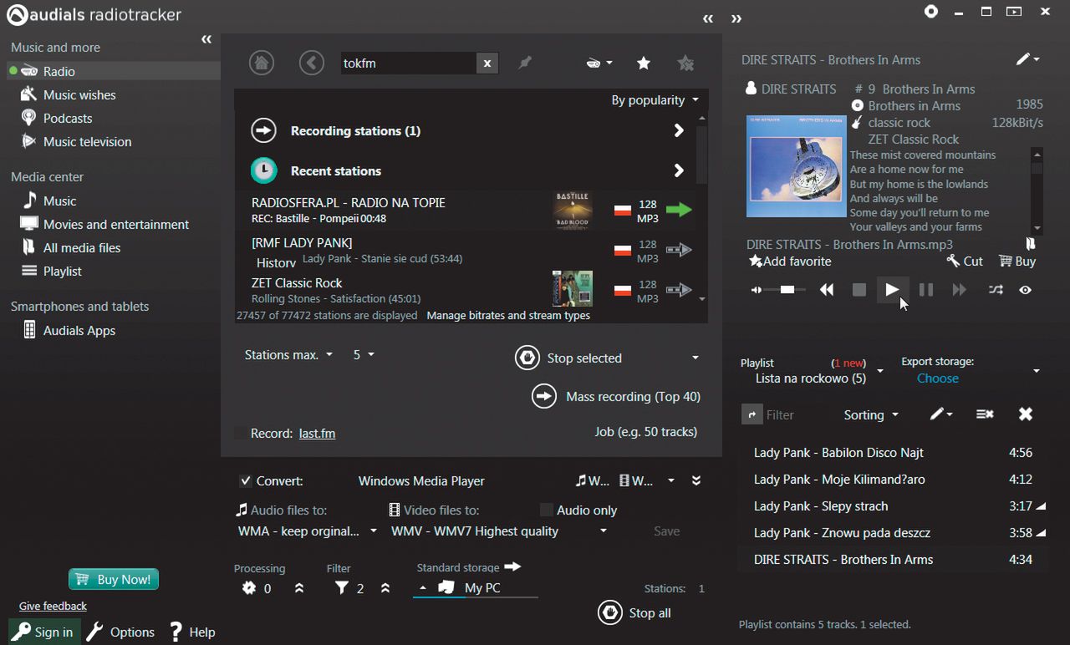Click the Pause button

[x=925, y=290]
